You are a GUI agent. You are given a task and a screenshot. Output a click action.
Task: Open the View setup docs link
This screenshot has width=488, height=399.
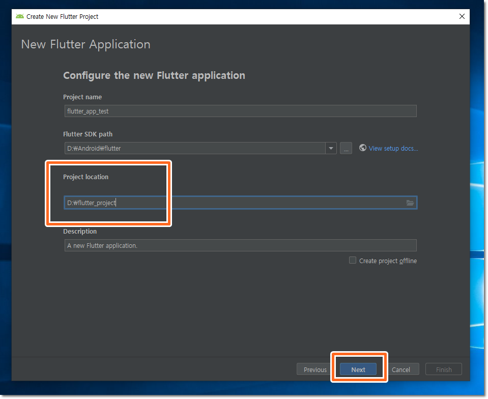pyautogui.click(x=393, y=149)
